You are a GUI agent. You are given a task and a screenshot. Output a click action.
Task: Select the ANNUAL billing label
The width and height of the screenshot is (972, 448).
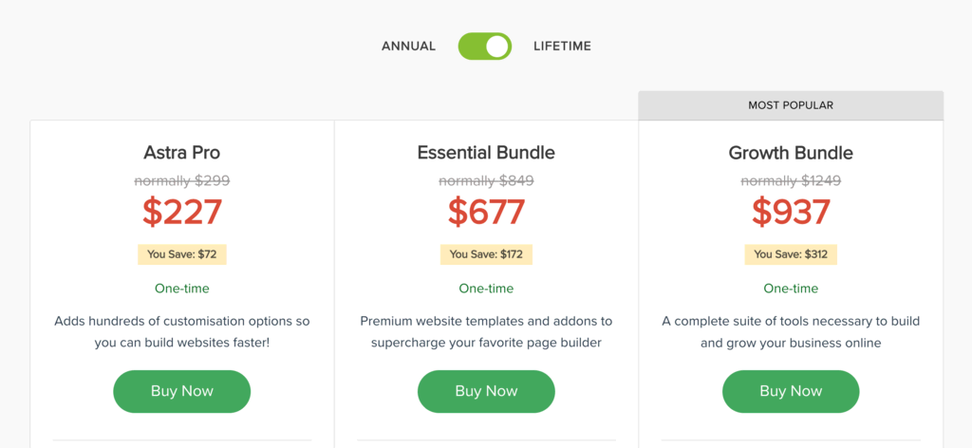408,47
